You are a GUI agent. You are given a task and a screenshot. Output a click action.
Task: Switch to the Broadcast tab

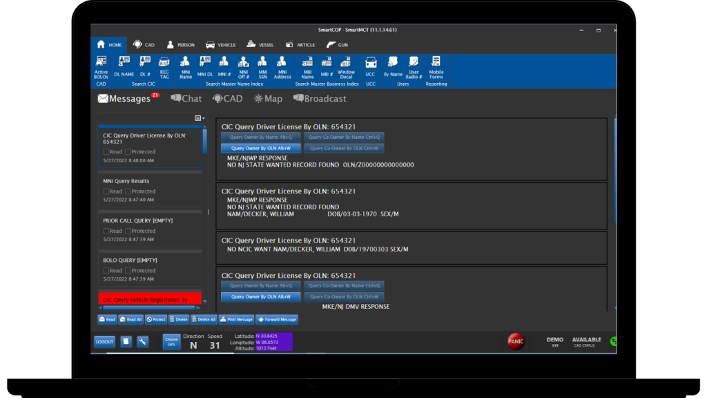point(320,99)
